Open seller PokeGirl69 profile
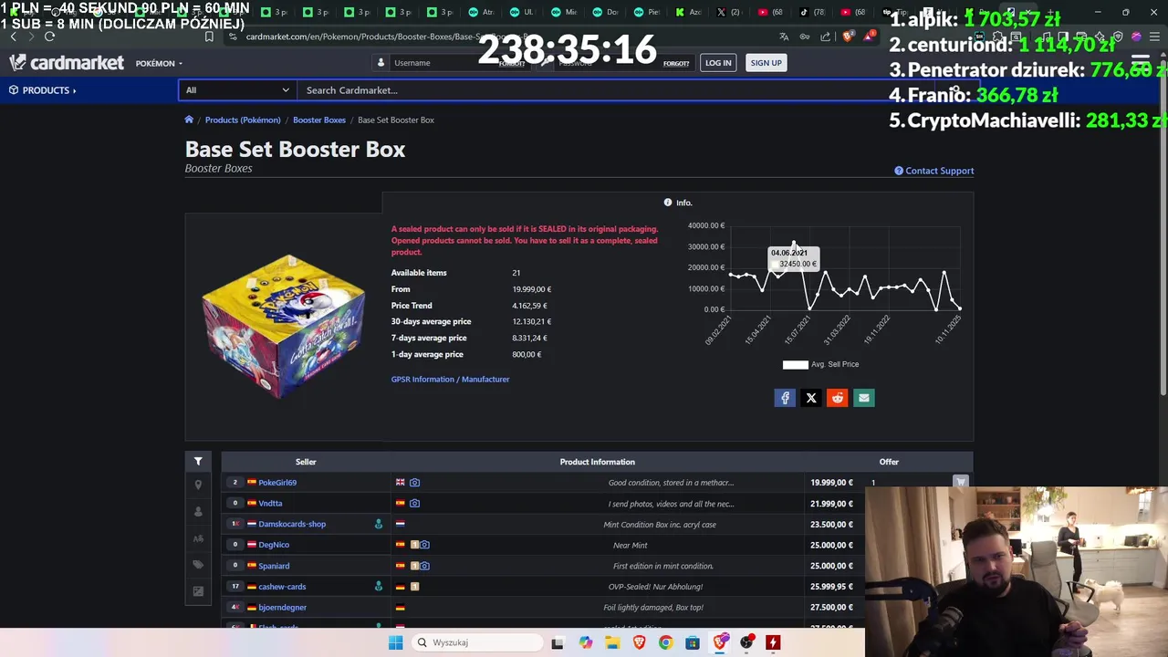The width and height of the screenshot is (1168, 657). point(277,483)
